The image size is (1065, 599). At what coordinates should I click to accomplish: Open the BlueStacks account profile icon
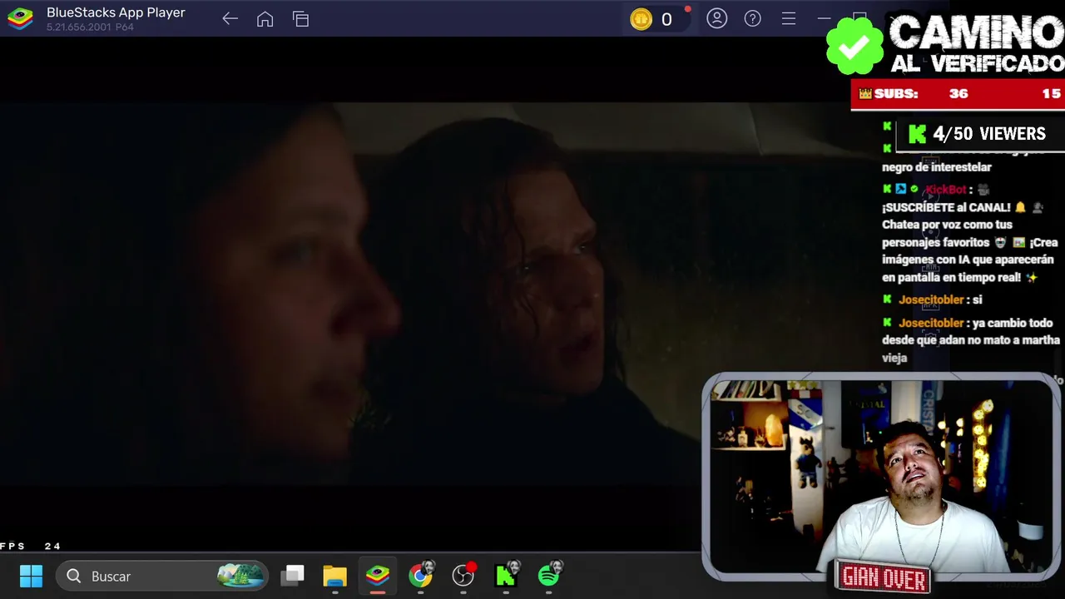pyautogui.click(x=717, y=18)
